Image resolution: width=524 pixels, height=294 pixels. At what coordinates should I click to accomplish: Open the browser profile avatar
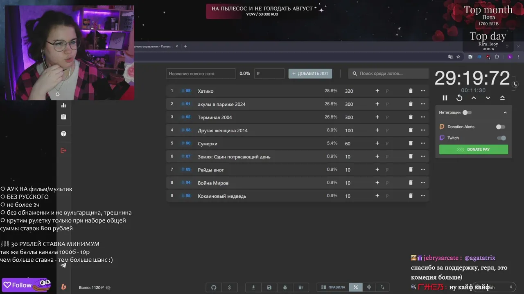[510, 57]
